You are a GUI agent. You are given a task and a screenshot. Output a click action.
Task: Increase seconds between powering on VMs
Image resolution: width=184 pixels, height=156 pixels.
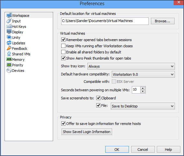click(143, 88)
